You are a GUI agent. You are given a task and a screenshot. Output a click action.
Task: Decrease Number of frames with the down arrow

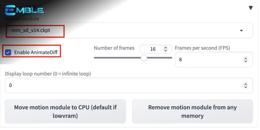coord(166,50)
